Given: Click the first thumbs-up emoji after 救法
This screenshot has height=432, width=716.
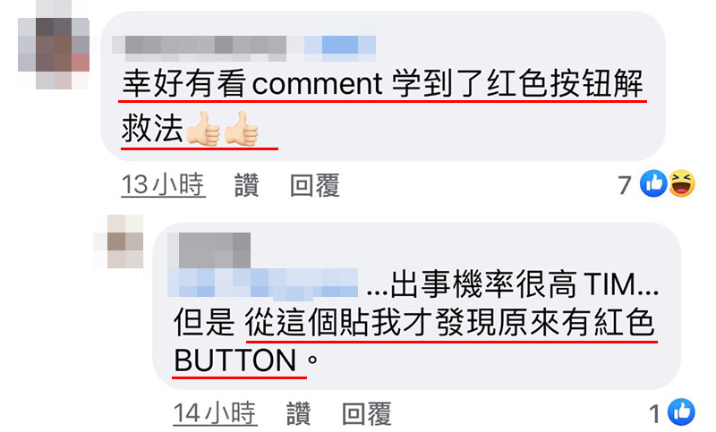Looking at the screenshot, I should click(x=204, y=129).
